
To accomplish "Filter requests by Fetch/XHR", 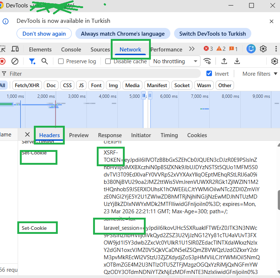I will click(x=27, y=85).
